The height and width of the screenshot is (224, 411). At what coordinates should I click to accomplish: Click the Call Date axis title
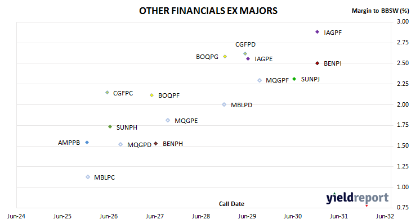coord(231,204)
